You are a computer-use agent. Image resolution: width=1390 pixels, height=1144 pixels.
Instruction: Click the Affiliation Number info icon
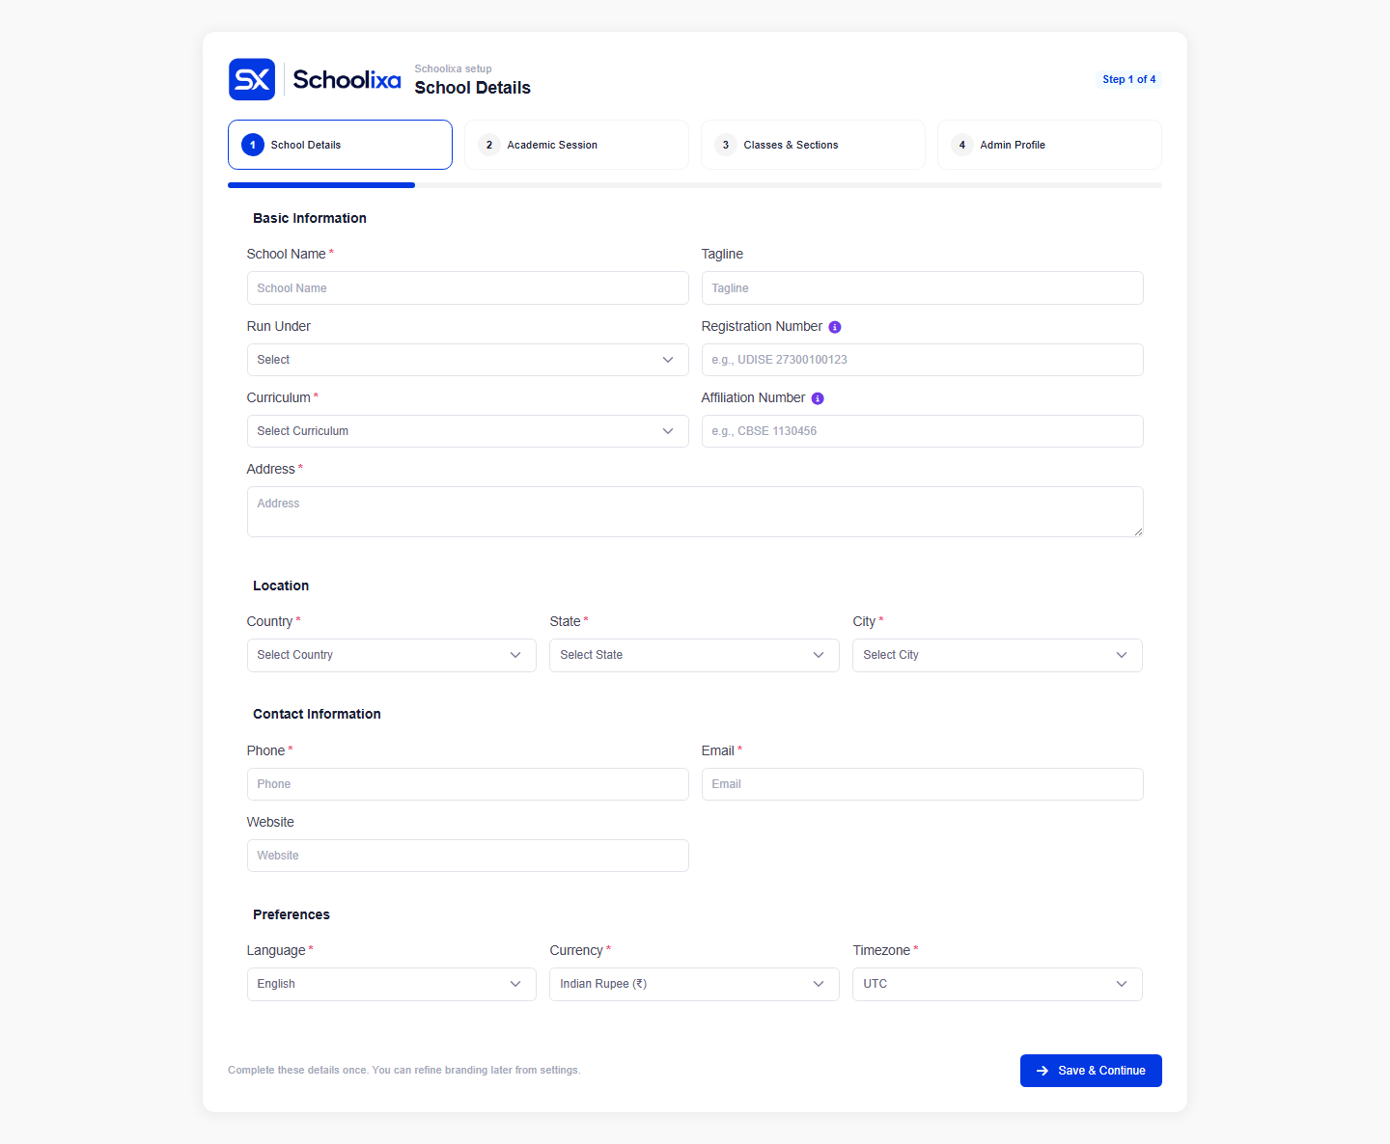[818, 398]
